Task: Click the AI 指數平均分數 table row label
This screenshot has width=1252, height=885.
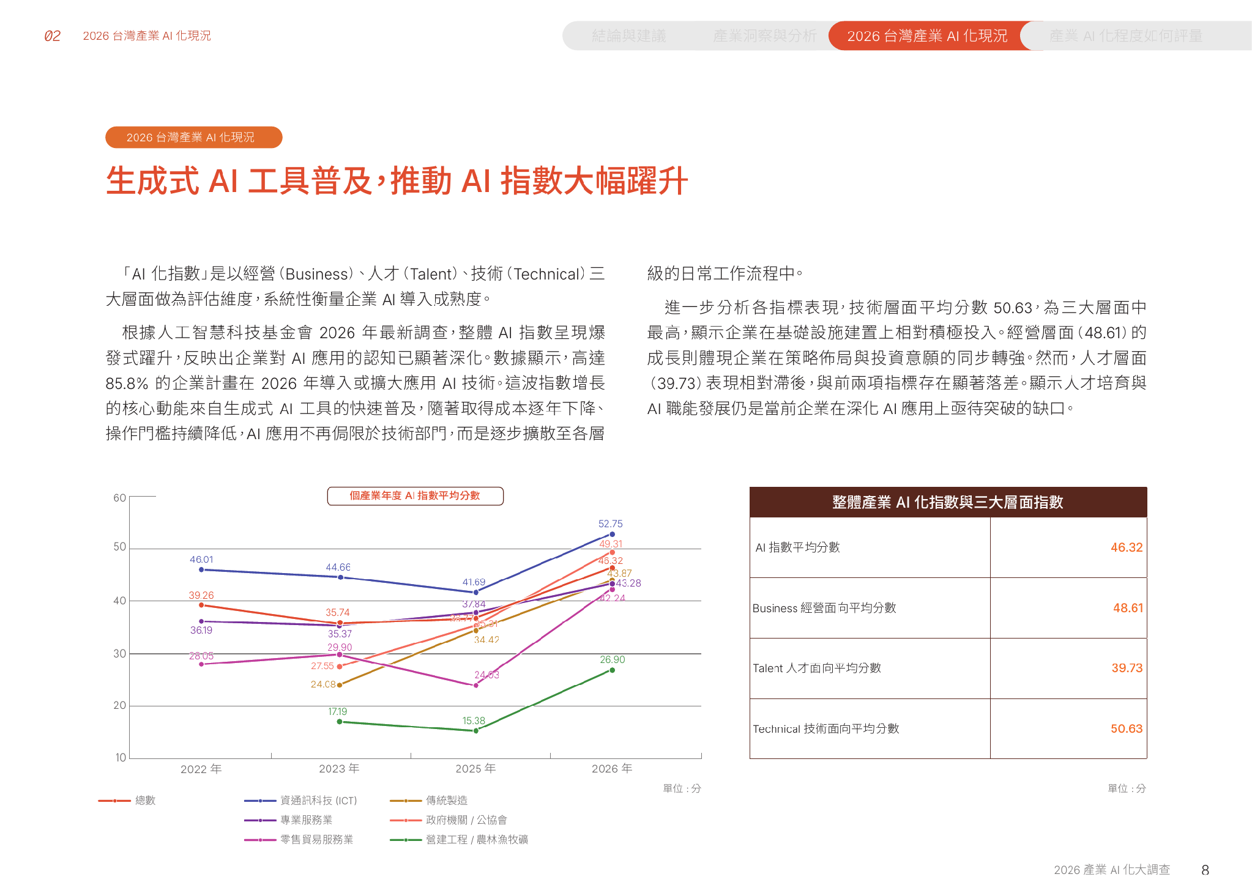Action: click(x=797, y=547)
